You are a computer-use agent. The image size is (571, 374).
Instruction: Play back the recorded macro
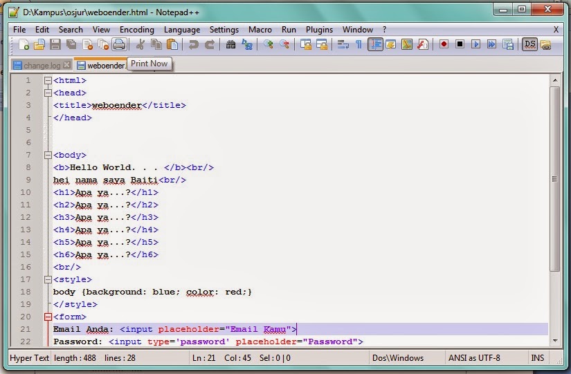pos(475,44)
